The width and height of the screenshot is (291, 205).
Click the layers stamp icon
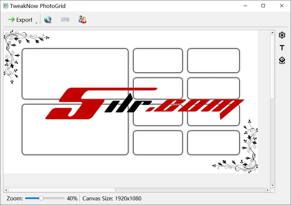[x=282, y=60]
